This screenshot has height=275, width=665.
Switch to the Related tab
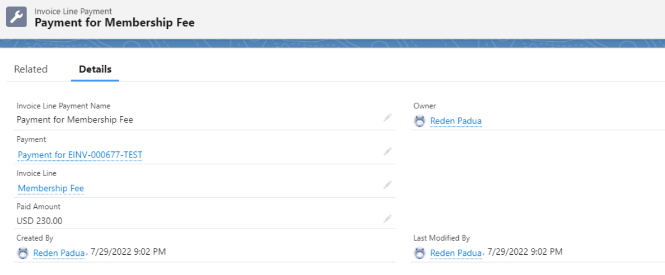[31, 69]
